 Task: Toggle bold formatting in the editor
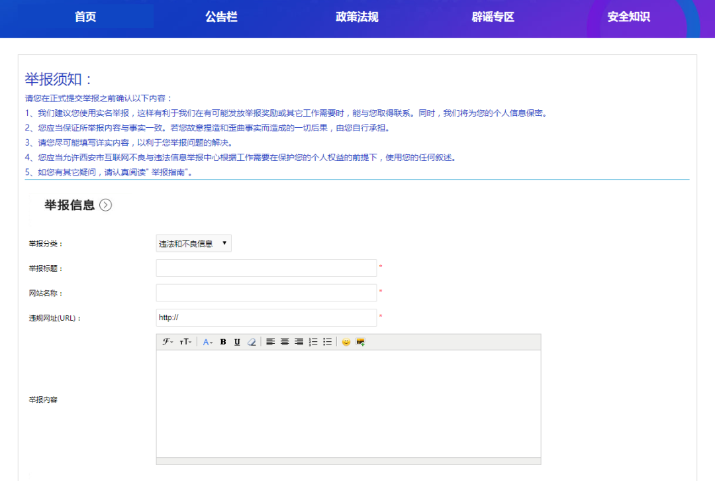click(223, 342)
